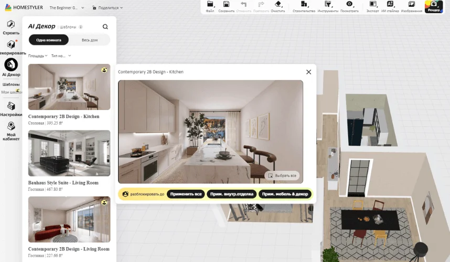Select the Bauhaus Style Suite Living Room thumbnail
450x262 pixels.
(x=69, y=154)
